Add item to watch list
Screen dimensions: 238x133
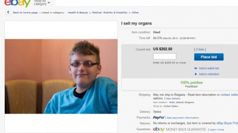(x=209, y=68)
